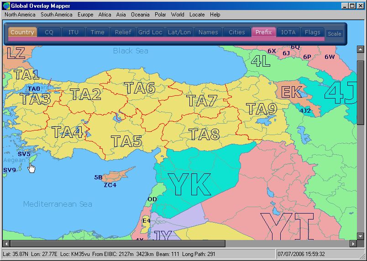Viewport: 367px width, 261px height.
Task: Click the SV5 prefix label
Action: point(24,154)
